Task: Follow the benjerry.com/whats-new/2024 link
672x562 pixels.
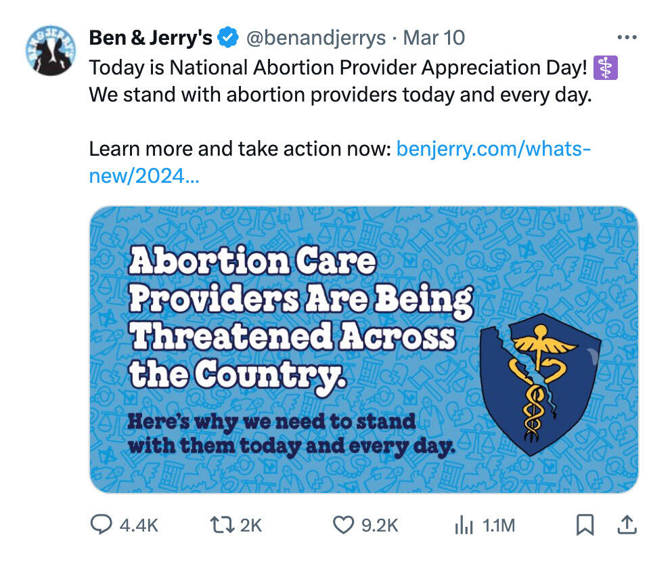Action: click(494, 148)
